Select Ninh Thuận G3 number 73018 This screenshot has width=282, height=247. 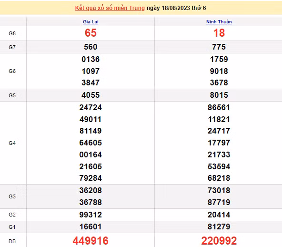point(219,190)
